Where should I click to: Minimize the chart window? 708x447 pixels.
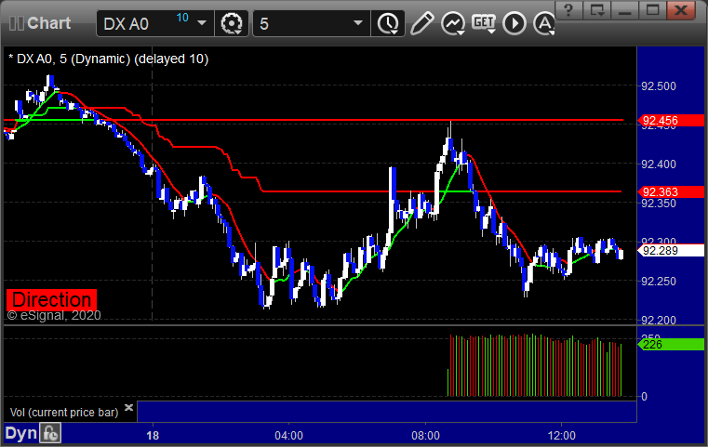click(624, 10)
